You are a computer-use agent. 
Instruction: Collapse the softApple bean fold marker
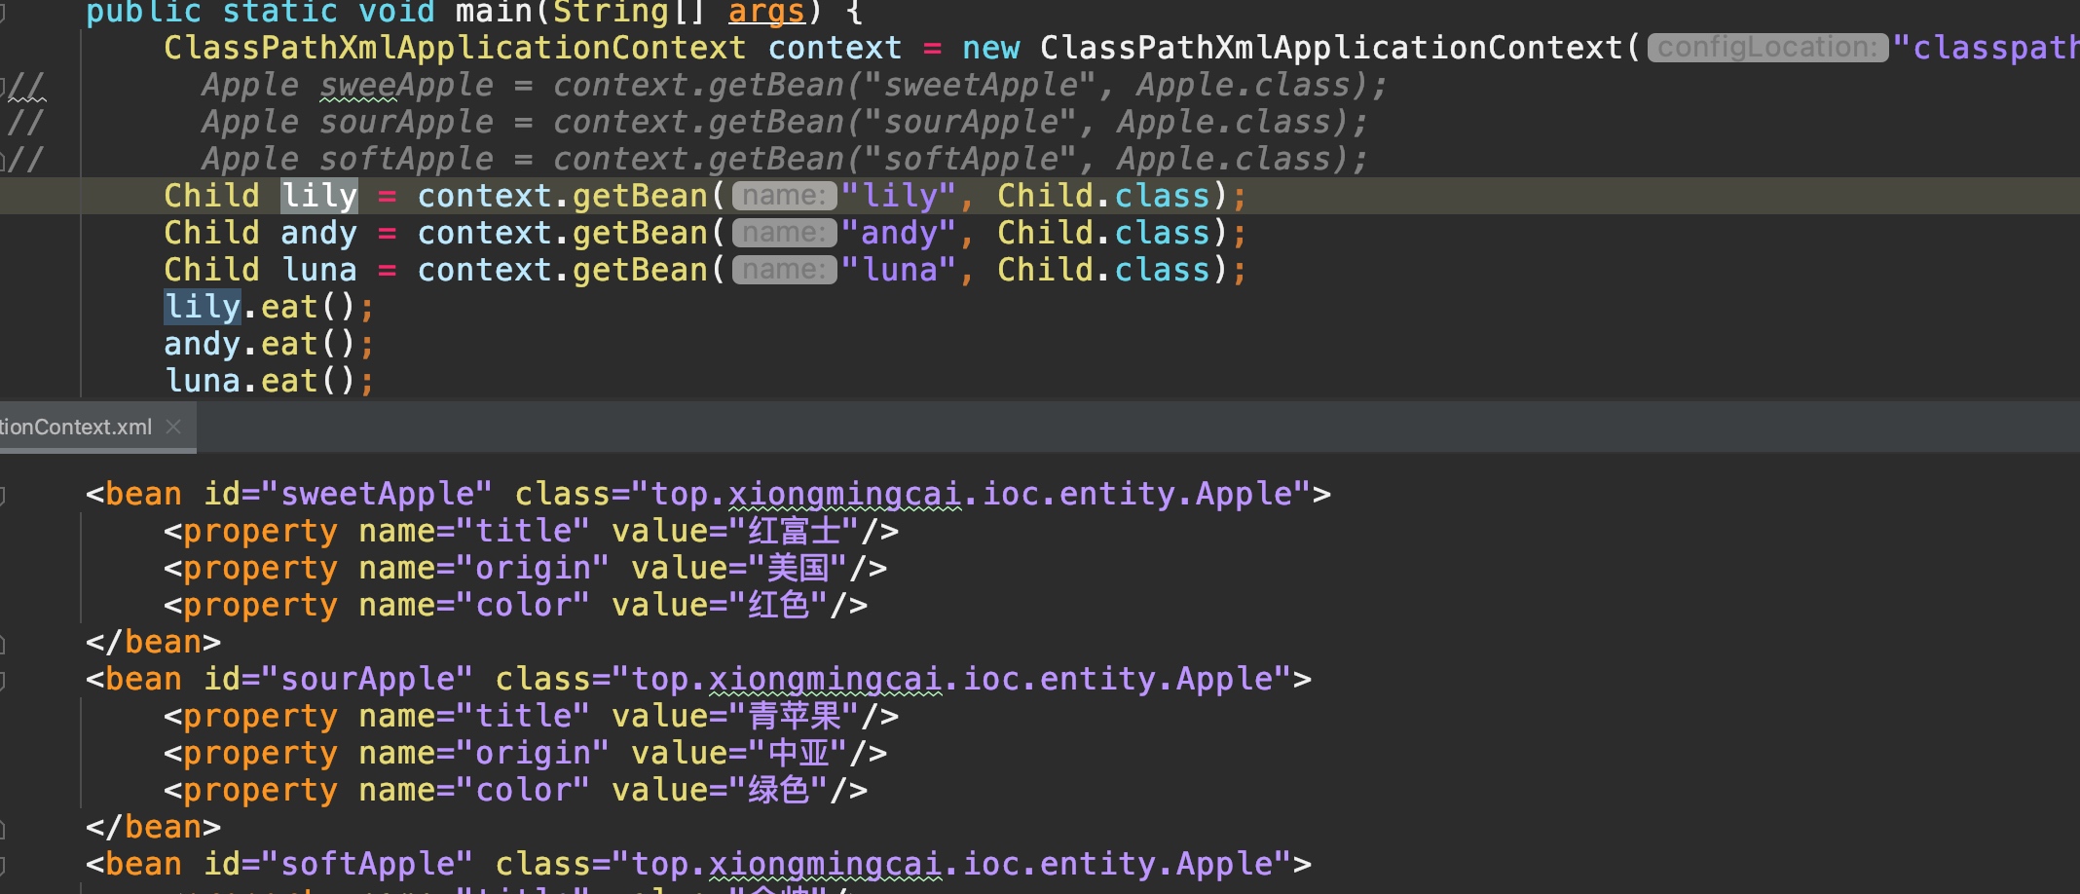click(x=3, y=865)
